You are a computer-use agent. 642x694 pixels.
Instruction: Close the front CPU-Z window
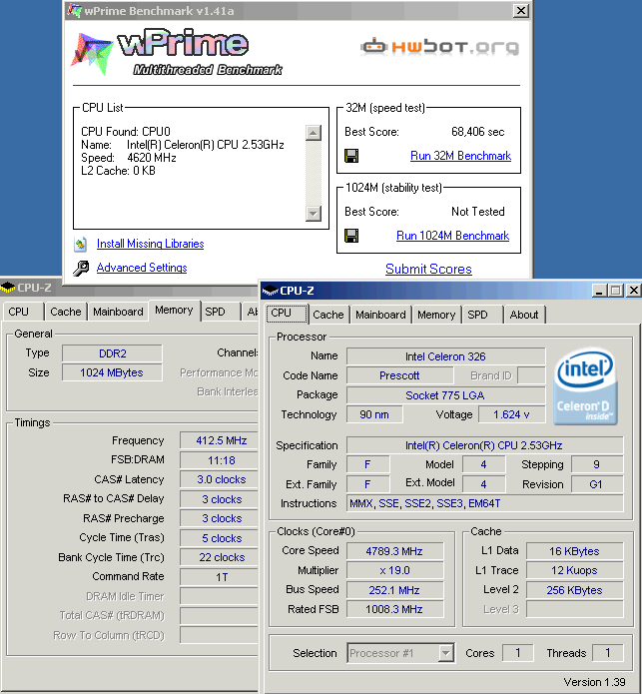(x=634, y=291)
